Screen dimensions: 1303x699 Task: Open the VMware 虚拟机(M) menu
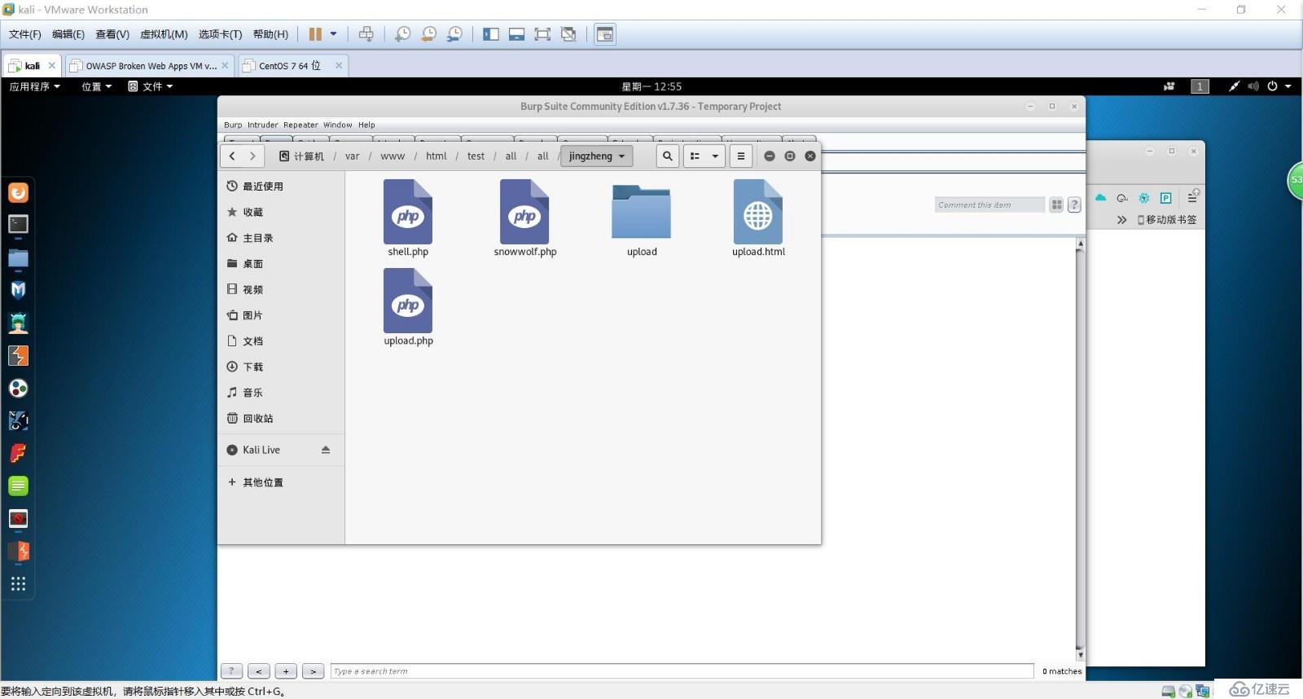[164, 34]
